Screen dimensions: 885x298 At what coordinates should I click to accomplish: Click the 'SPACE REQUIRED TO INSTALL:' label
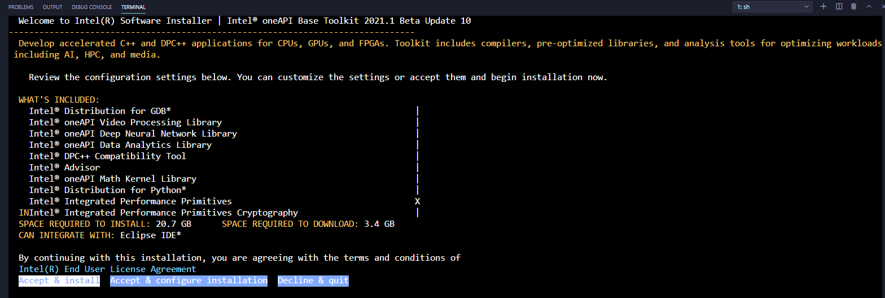coord(85,224)
